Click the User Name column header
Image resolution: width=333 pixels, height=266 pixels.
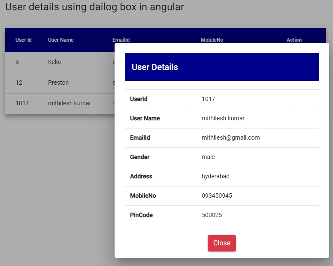tap(61, 40)
